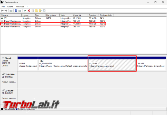Click the Forward arrow in the toolbar
Viewport: 167px width, 115px height.
(x=6, y=10)
